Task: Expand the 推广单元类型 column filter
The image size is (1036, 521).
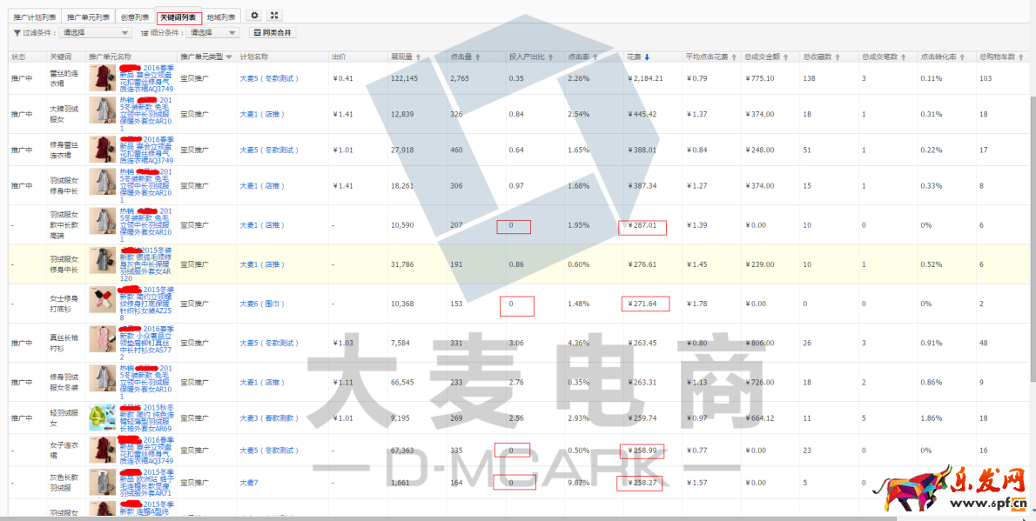Action: pyautogui.click(x=229, y=57)
